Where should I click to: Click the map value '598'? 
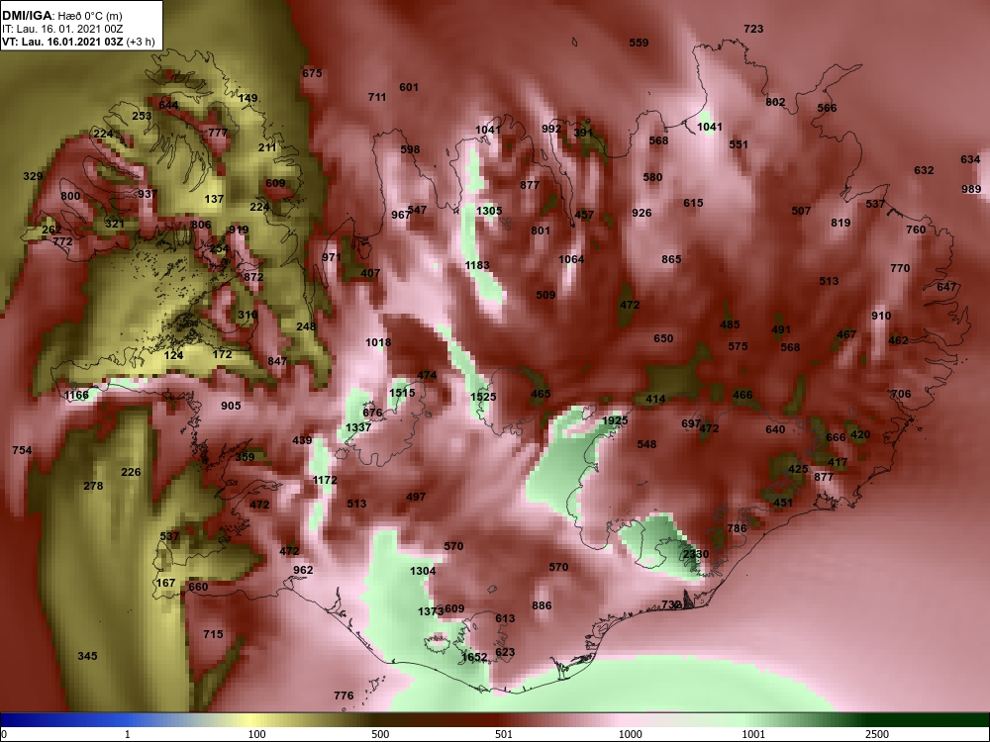pyautogui.click(x=410, y=150)
